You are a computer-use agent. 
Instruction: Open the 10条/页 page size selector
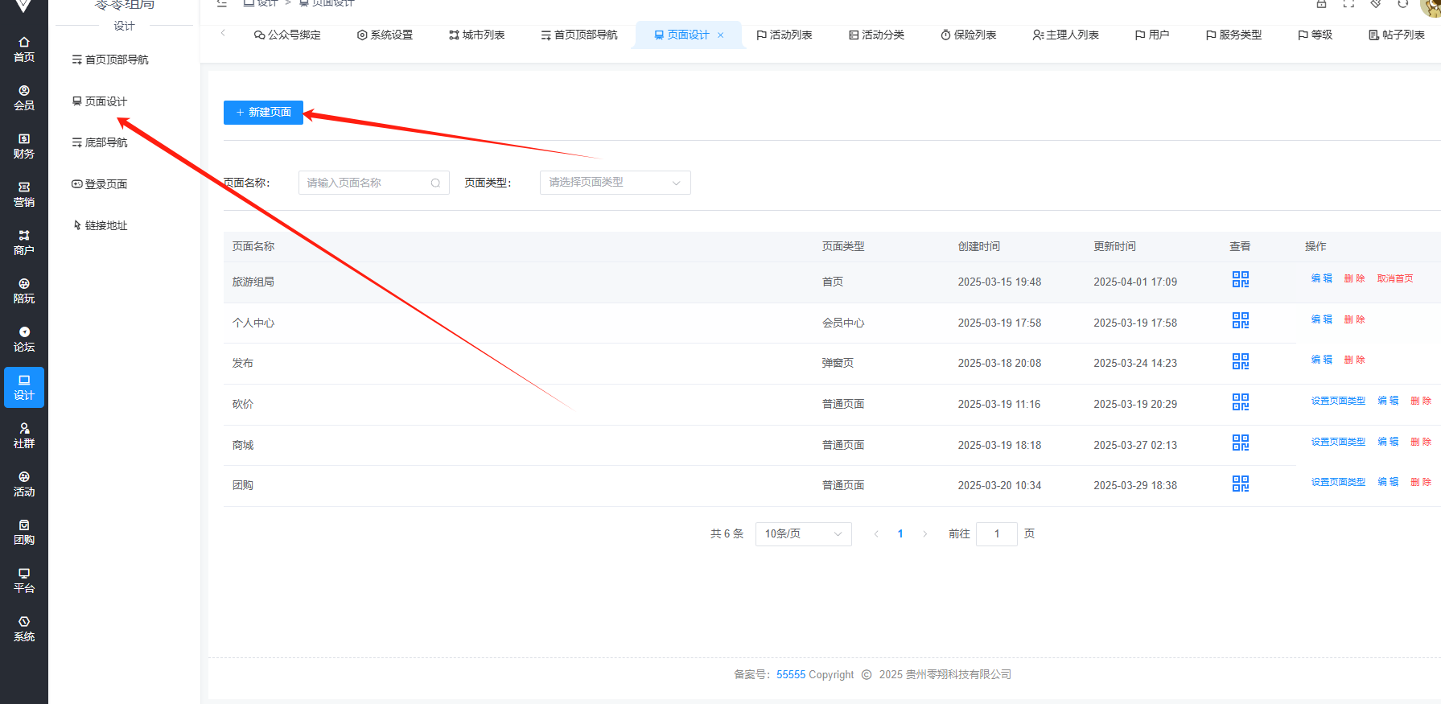(803, 534)
